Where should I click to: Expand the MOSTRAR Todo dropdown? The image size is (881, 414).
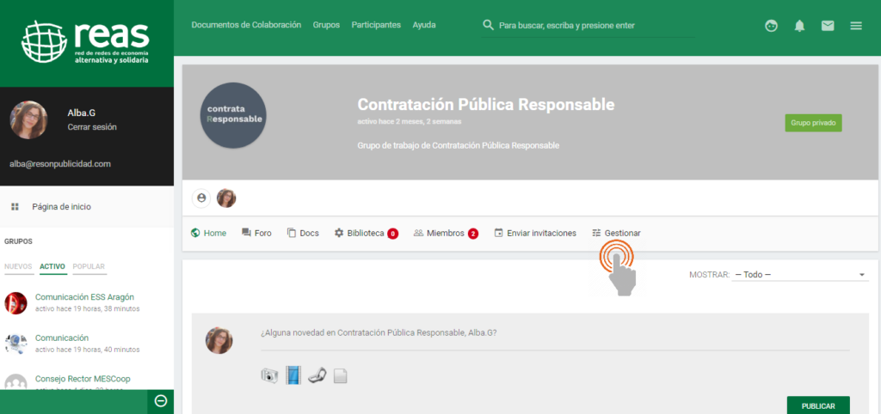point(799,275)
